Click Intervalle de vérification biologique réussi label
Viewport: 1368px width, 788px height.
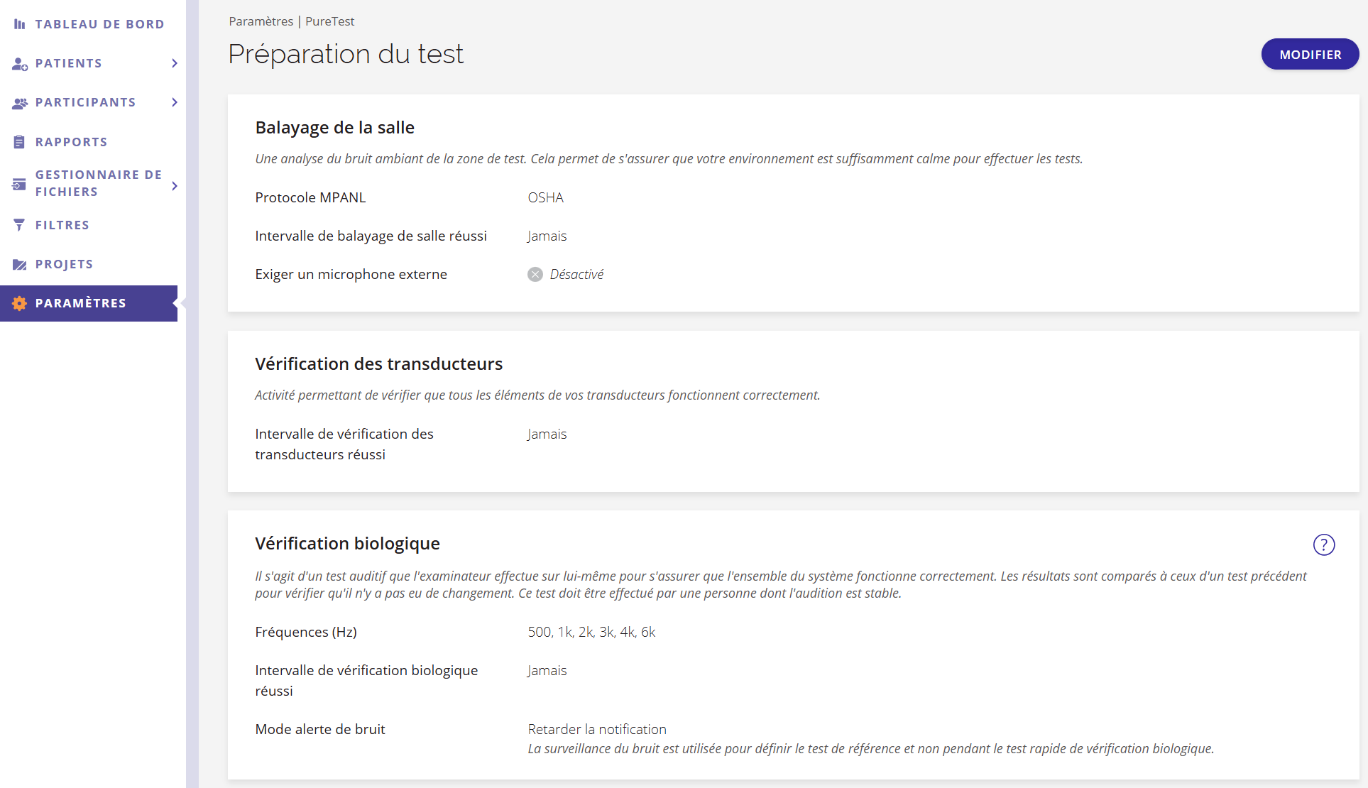point(366,680)
